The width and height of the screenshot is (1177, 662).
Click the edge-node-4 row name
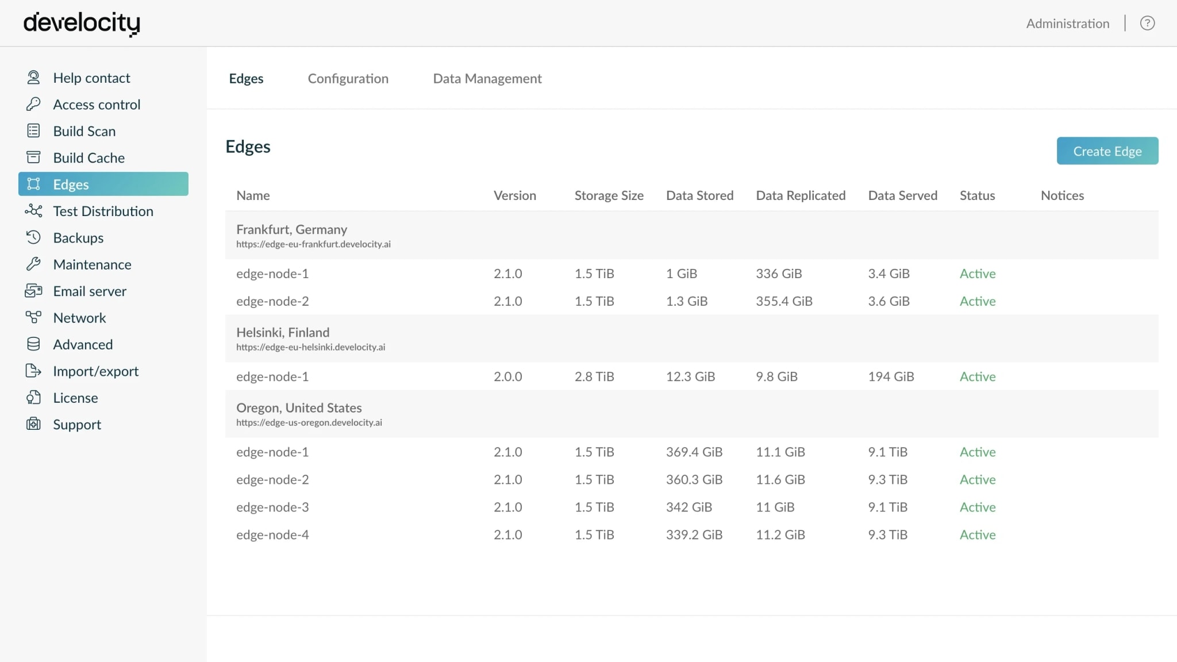[272, 534]
